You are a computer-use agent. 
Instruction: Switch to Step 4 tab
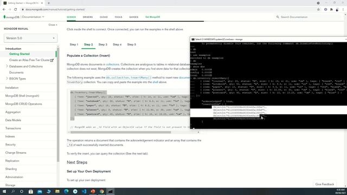click(117, 44)
